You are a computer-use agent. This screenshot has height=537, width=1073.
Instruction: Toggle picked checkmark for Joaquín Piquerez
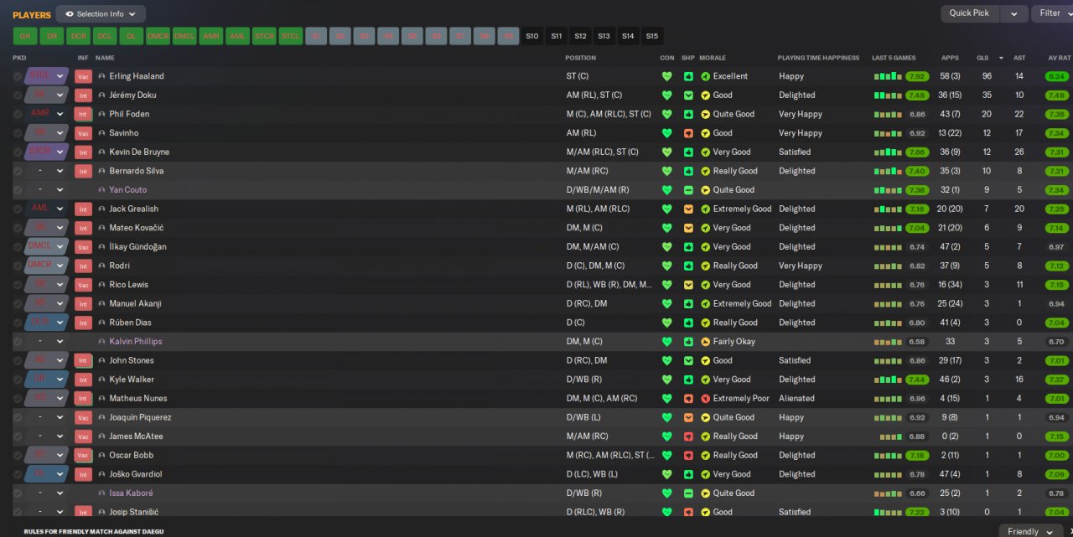click(18, 417)
